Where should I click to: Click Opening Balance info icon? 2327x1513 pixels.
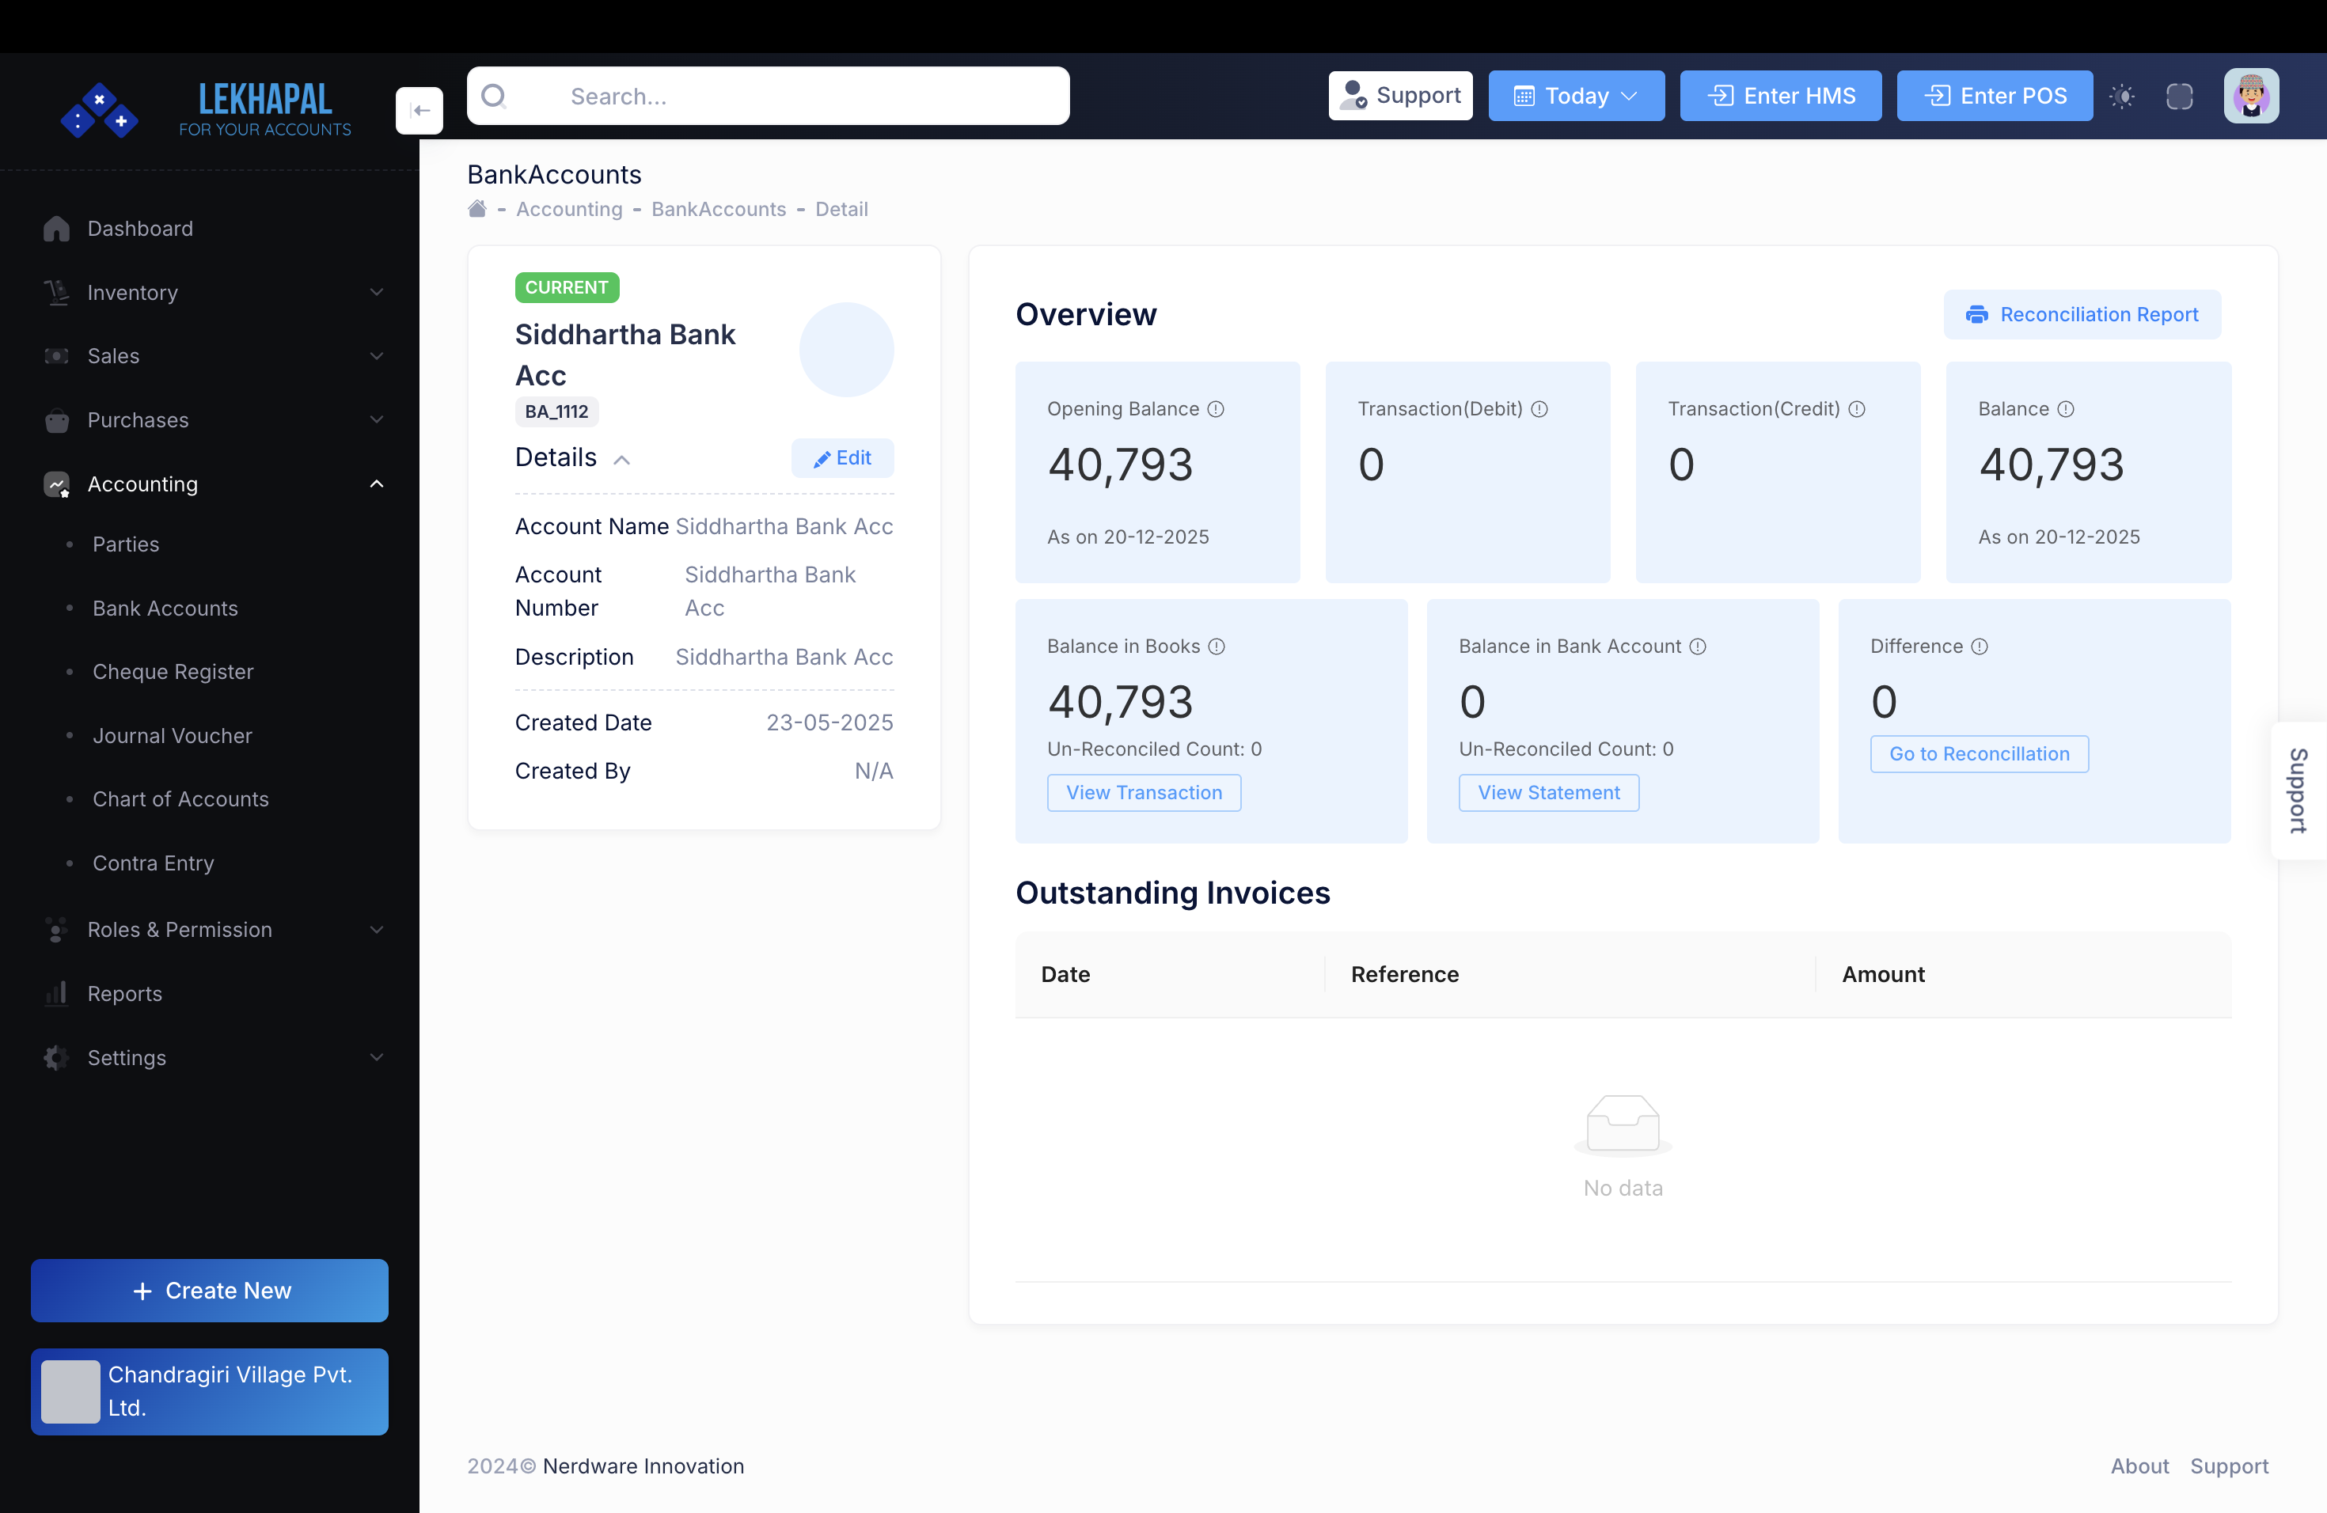tap(1215, 410)
